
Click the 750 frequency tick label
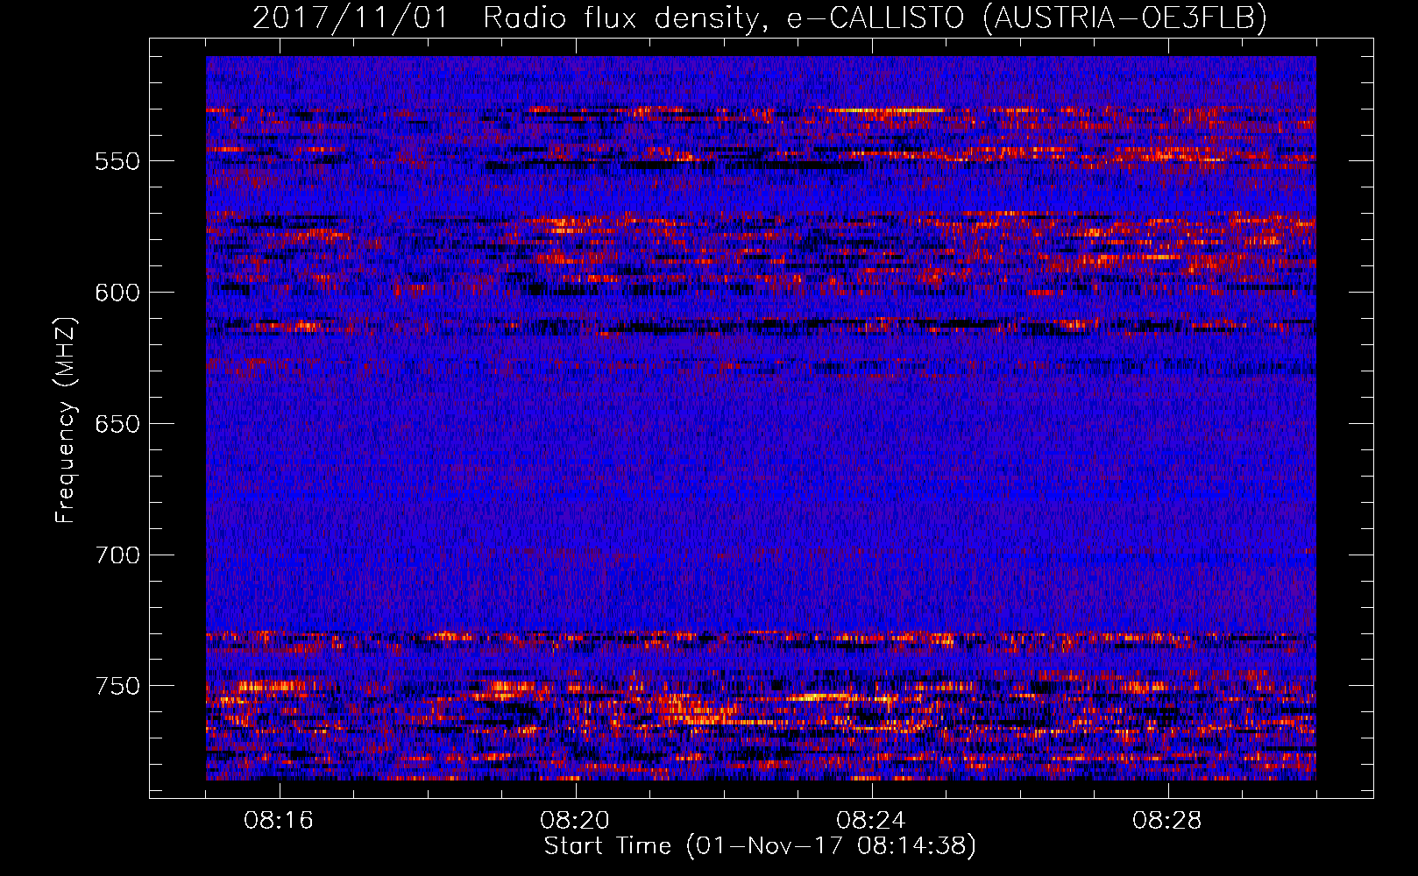117,686
